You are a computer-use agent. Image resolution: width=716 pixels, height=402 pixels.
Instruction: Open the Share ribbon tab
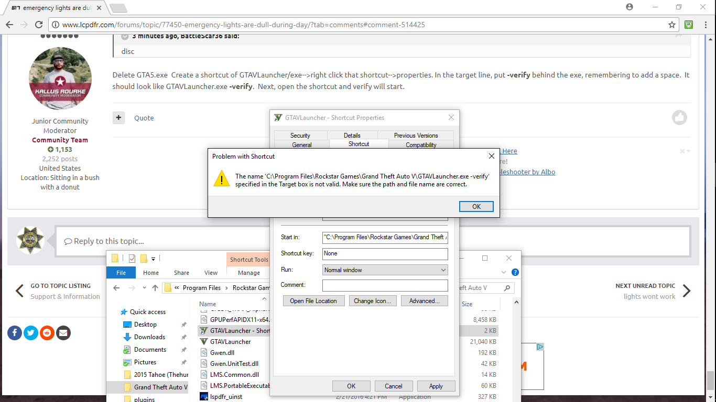(x=182, y=272)
